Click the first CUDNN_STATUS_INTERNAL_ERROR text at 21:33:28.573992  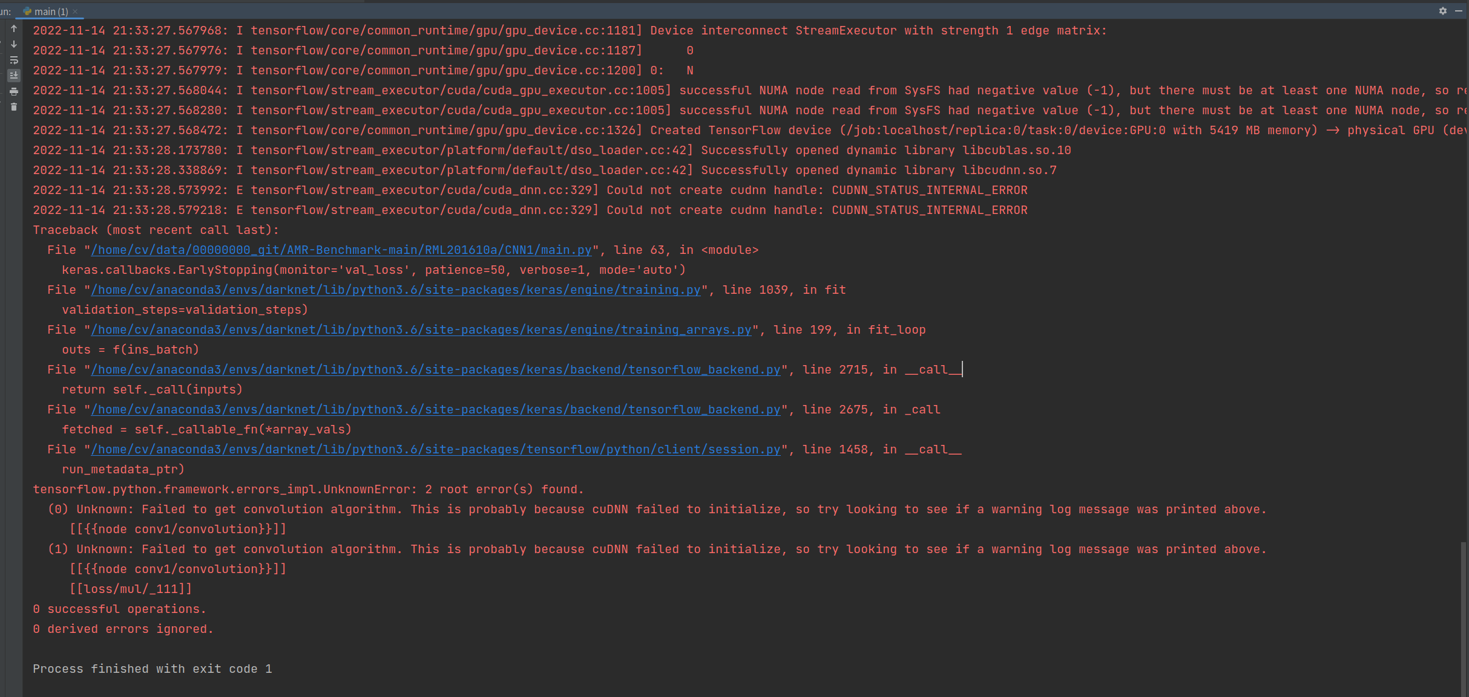[930, 190]
